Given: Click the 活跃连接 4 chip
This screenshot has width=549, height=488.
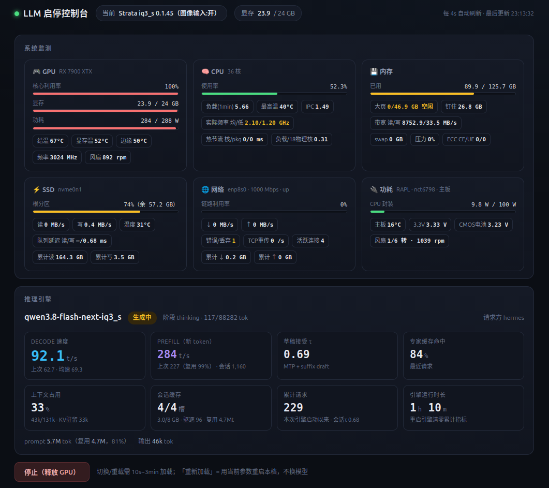Looking at the screenshot, I should (310, 241).
